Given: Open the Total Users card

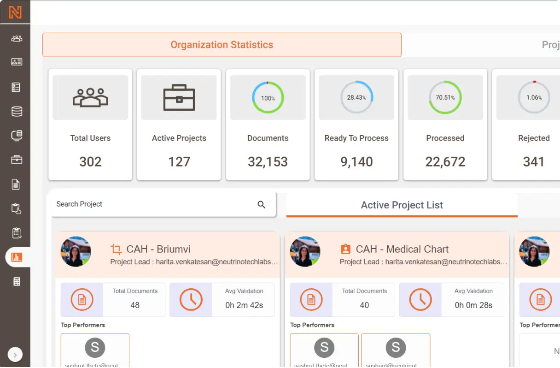Looking at the screenshot, I should click(x=90, y=125).
